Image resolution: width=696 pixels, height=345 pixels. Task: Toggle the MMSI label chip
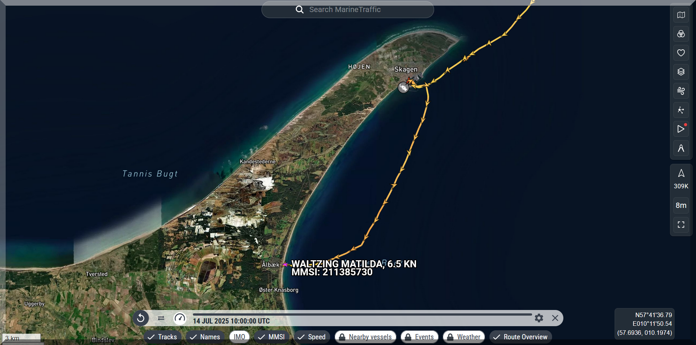point(272,337)
